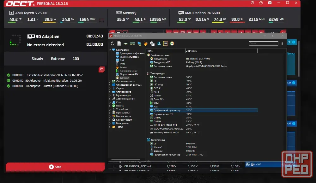Select the 3D Adaptive - Started log entry
This screenshot has width=316, height=183.
(x=43, y=86)
